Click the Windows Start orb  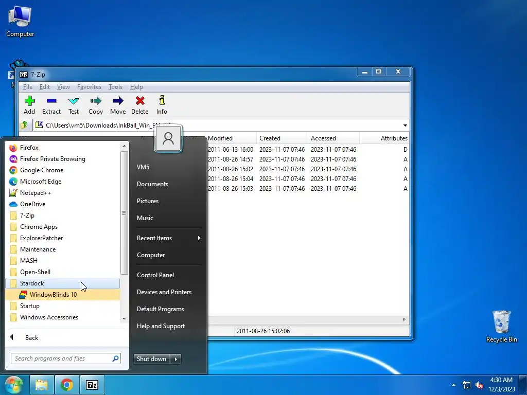[14, 385]
